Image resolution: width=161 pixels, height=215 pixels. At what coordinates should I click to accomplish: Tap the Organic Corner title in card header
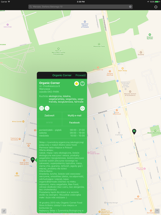coord(62,75)
